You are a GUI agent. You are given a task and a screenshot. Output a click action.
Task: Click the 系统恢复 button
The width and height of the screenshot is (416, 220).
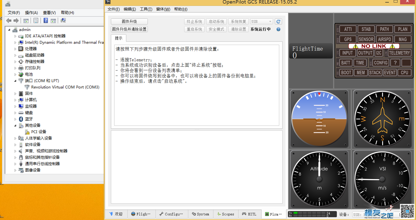[238, 21]
